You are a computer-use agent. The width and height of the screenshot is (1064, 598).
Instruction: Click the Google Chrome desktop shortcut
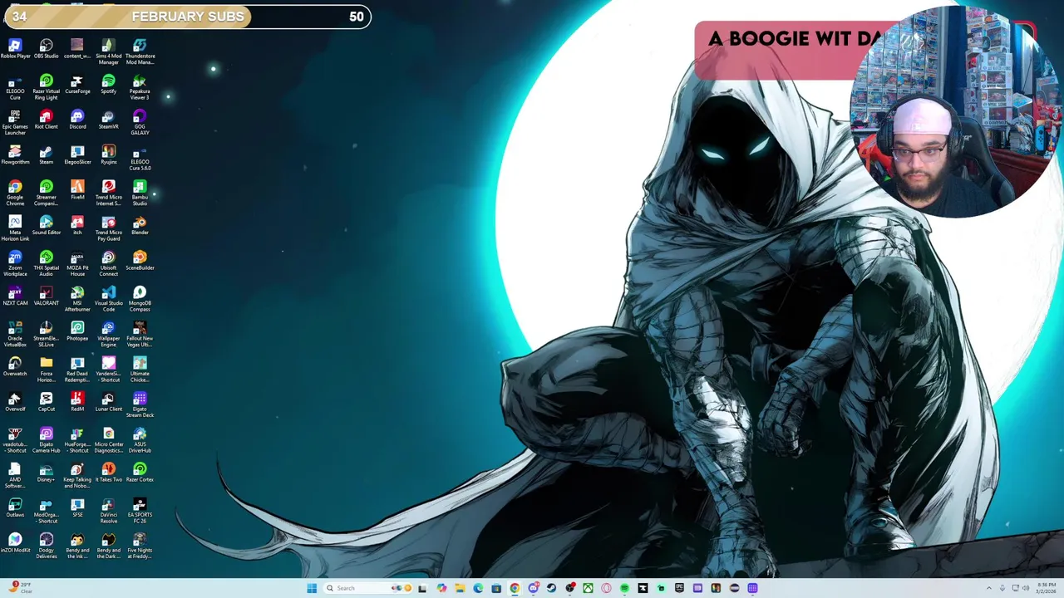click(x=15, y=193)
